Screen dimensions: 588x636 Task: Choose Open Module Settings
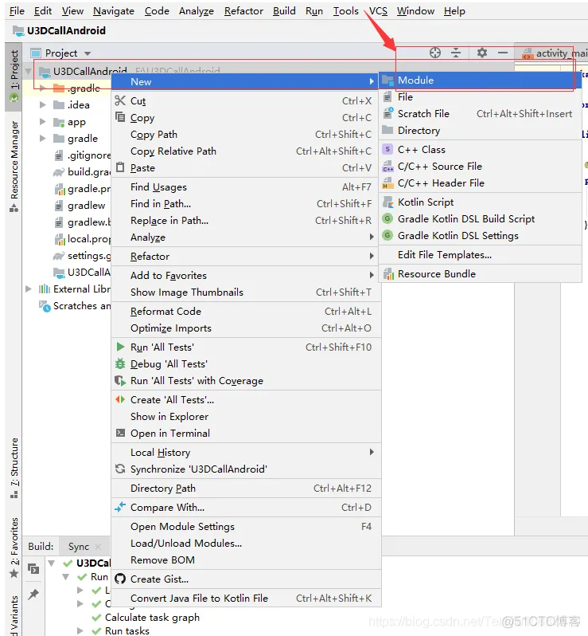(246, 527)
